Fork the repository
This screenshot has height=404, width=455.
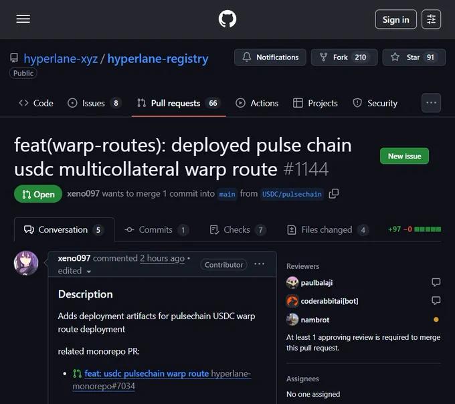click(x=344, y=57)
